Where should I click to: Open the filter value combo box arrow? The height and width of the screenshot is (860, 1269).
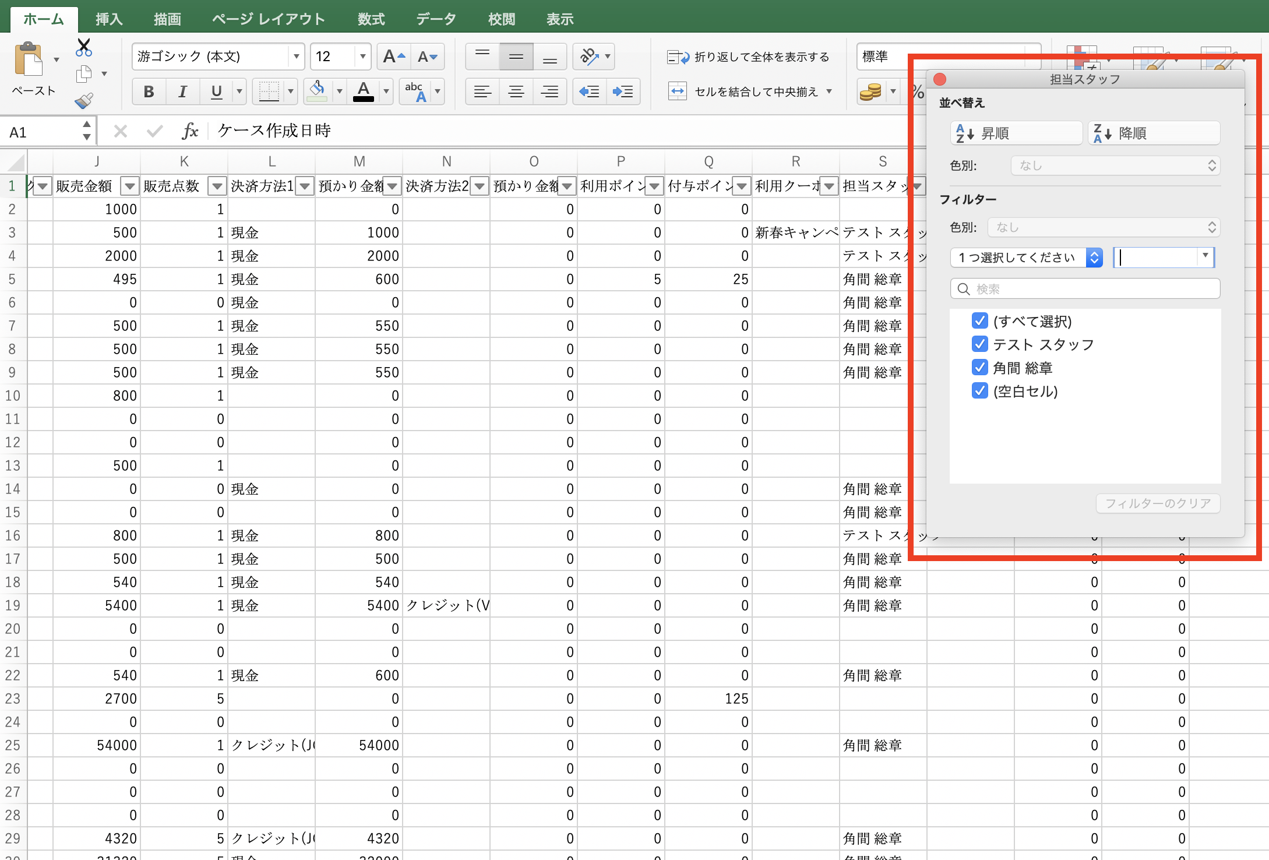(x=1205, y=256)
